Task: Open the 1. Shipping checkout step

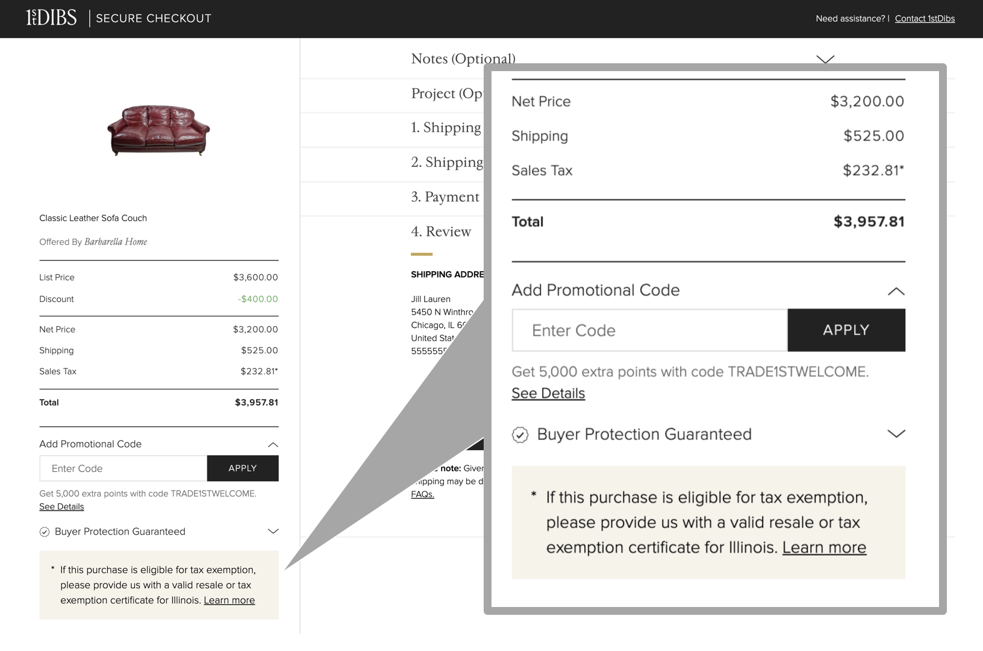Action: 446,127
